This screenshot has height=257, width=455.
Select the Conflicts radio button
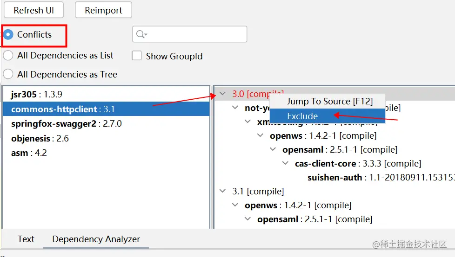[8, 35]
